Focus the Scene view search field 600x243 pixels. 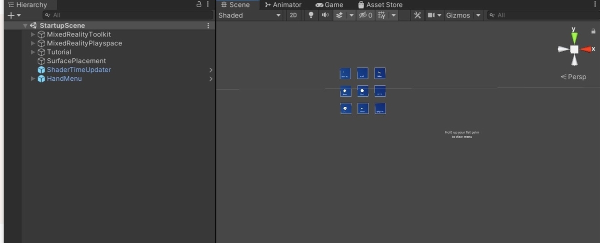[x=542, y=15]
